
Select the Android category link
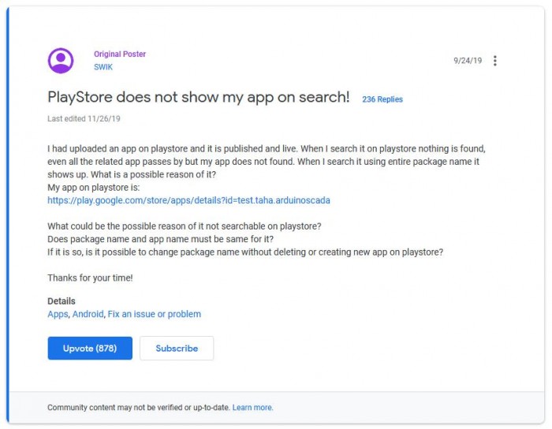88,314
